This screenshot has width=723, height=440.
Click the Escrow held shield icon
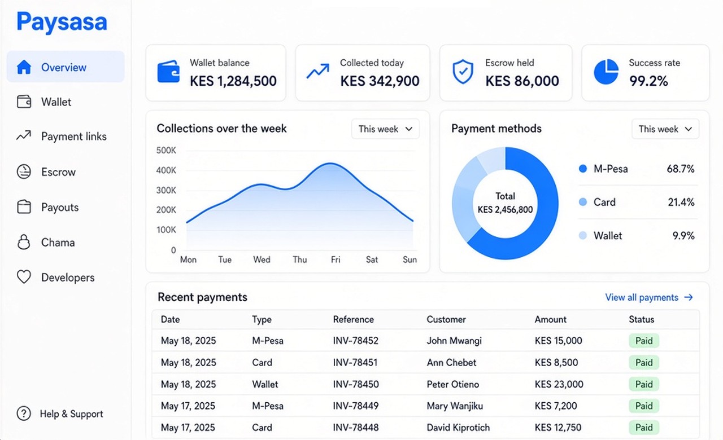[463, 72]
